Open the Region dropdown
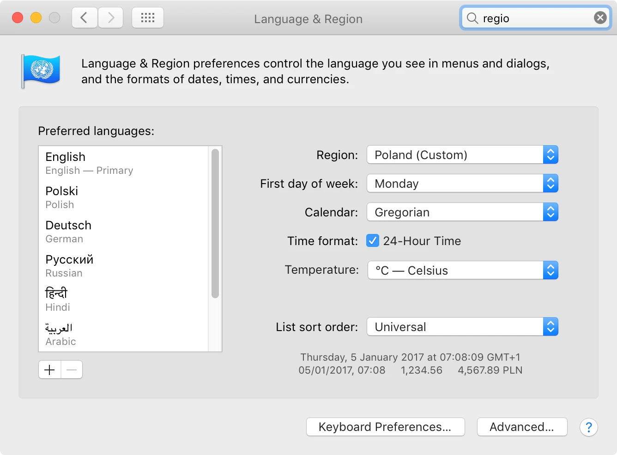 tap(462, 155)
